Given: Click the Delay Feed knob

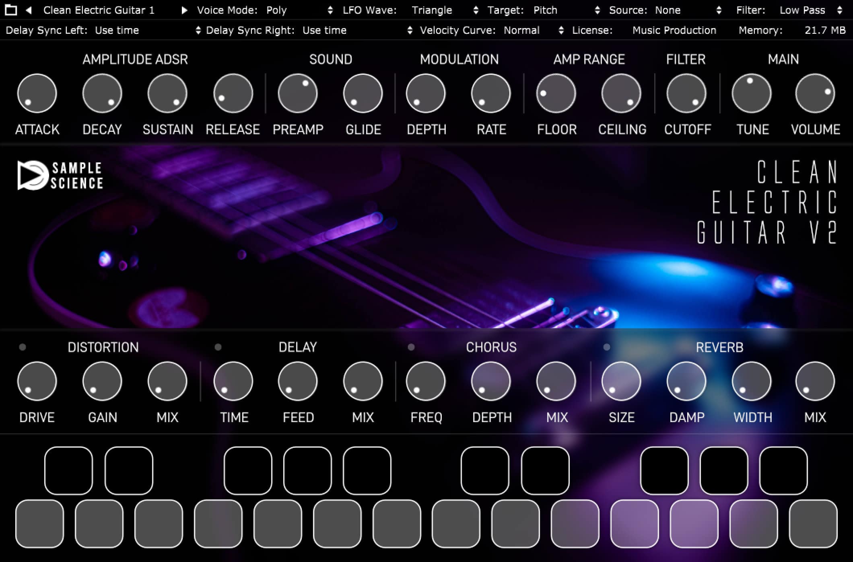Looking at the screenshot, I should click(x=298, y=381).
